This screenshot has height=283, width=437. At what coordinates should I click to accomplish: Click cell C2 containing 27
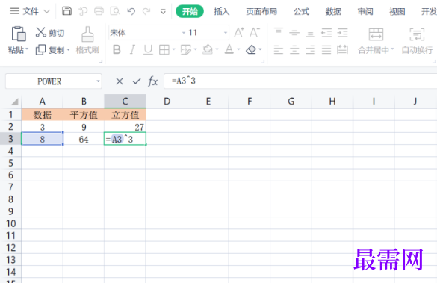click(125, 127)
